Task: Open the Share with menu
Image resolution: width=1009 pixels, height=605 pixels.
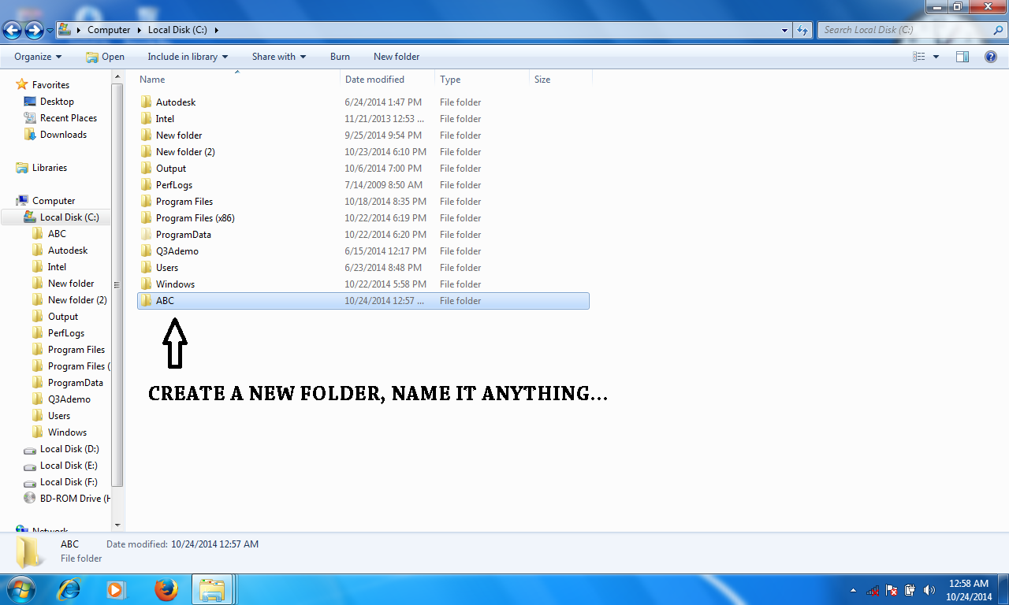Action: [x=279, y=57]
